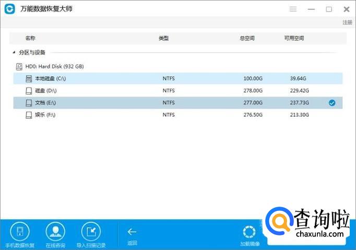Click the F: drive icon
Screen dimensions: 356x250
point(29,115)
